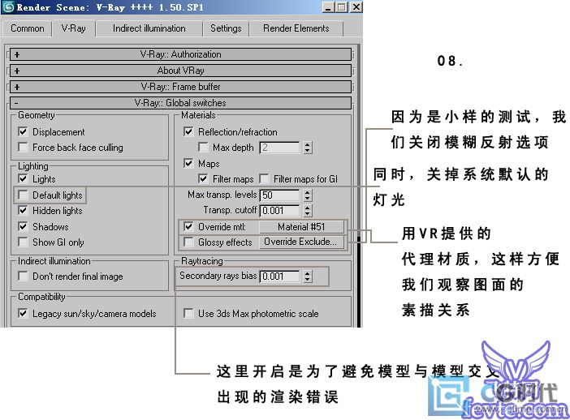The width and height of the screenshot is (570, 420).
Task: Click the Max depth value field
Action: [279, 148]
